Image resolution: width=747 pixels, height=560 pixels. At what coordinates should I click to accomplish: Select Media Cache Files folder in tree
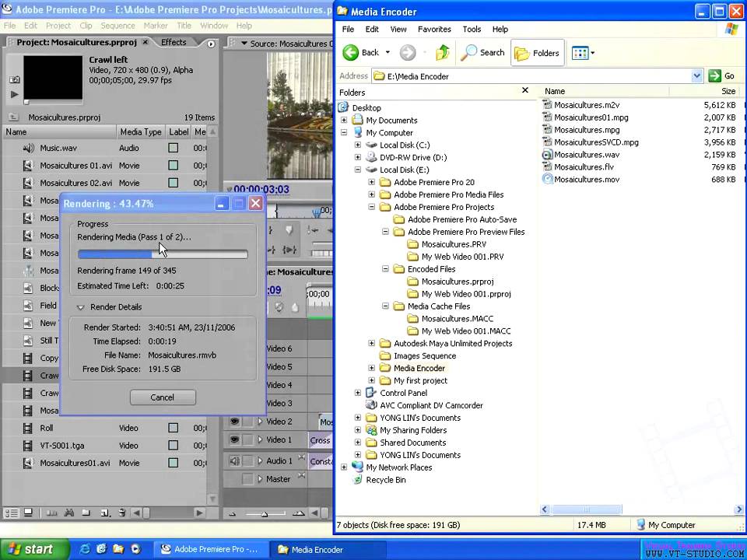click(x=438, y=306)
